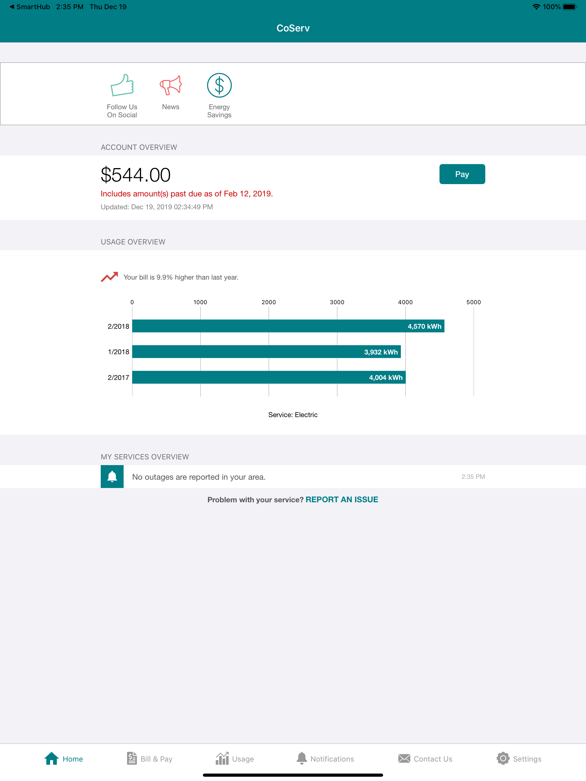Select the Home tab
Screen dimensions: 586x781
(64, 759)
